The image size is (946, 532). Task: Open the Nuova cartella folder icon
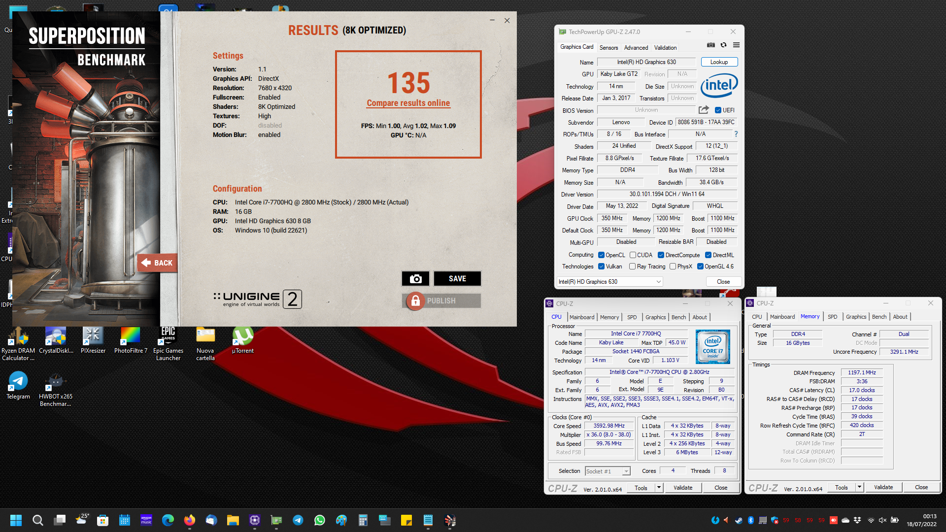click(205, 344)
